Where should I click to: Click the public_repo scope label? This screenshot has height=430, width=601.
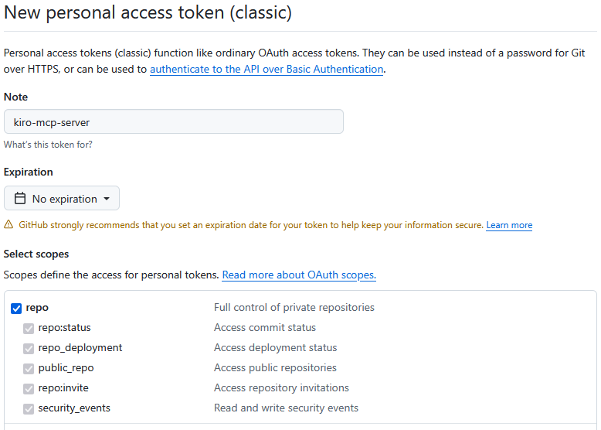66,368
